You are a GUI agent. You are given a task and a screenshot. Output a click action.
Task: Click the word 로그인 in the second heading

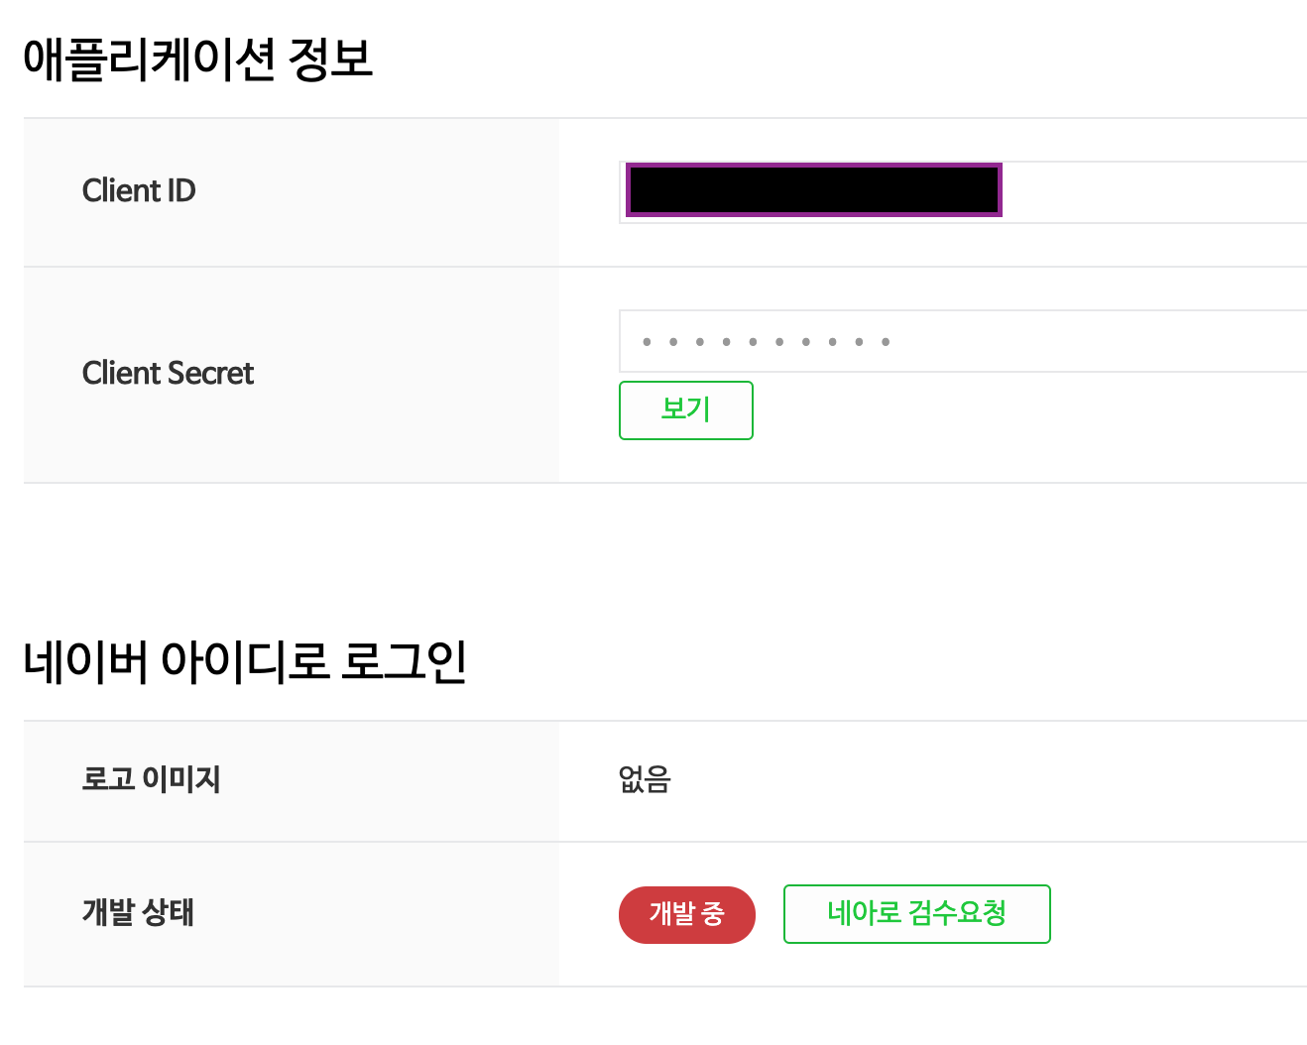coord(404,661)
